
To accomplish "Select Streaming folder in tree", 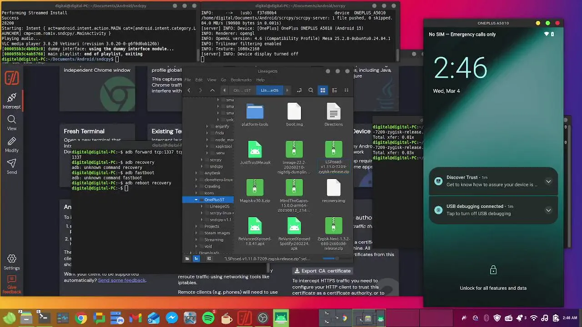I will [214, 240].
